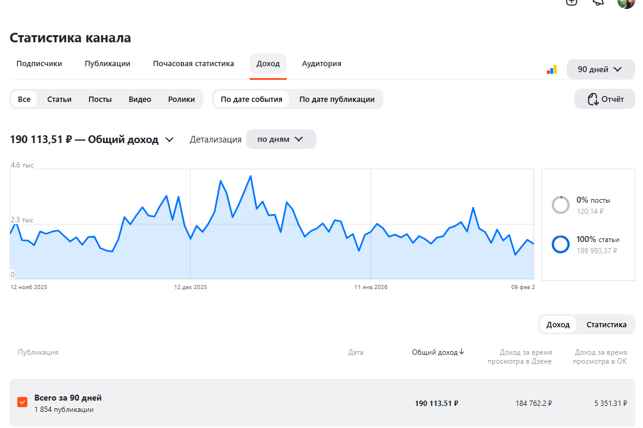Switch to По дате публикации mode
Image resolution: width=643 pixels, height=428 pixels.
[337, 100]
